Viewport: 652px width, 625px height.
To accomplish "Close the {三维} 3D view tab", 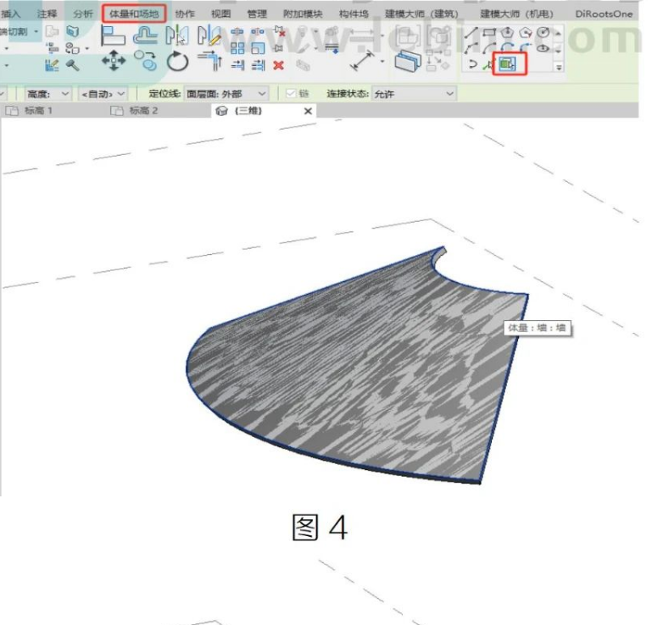I will click(x=308, y=111).
